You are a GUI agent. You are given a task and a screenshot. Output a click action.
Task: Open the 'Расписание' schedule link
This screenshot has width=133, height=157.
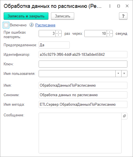45,25
